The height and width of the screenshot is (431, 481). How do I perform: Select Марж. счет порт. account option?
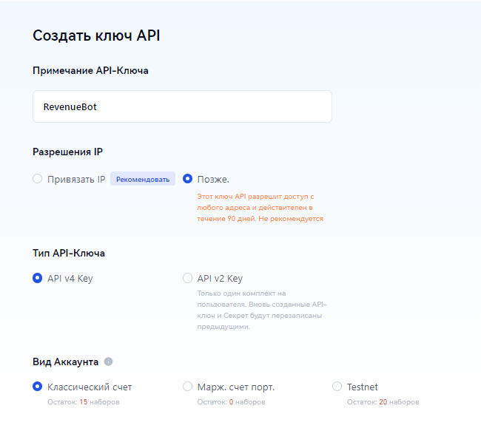click(x=187, y=387)
